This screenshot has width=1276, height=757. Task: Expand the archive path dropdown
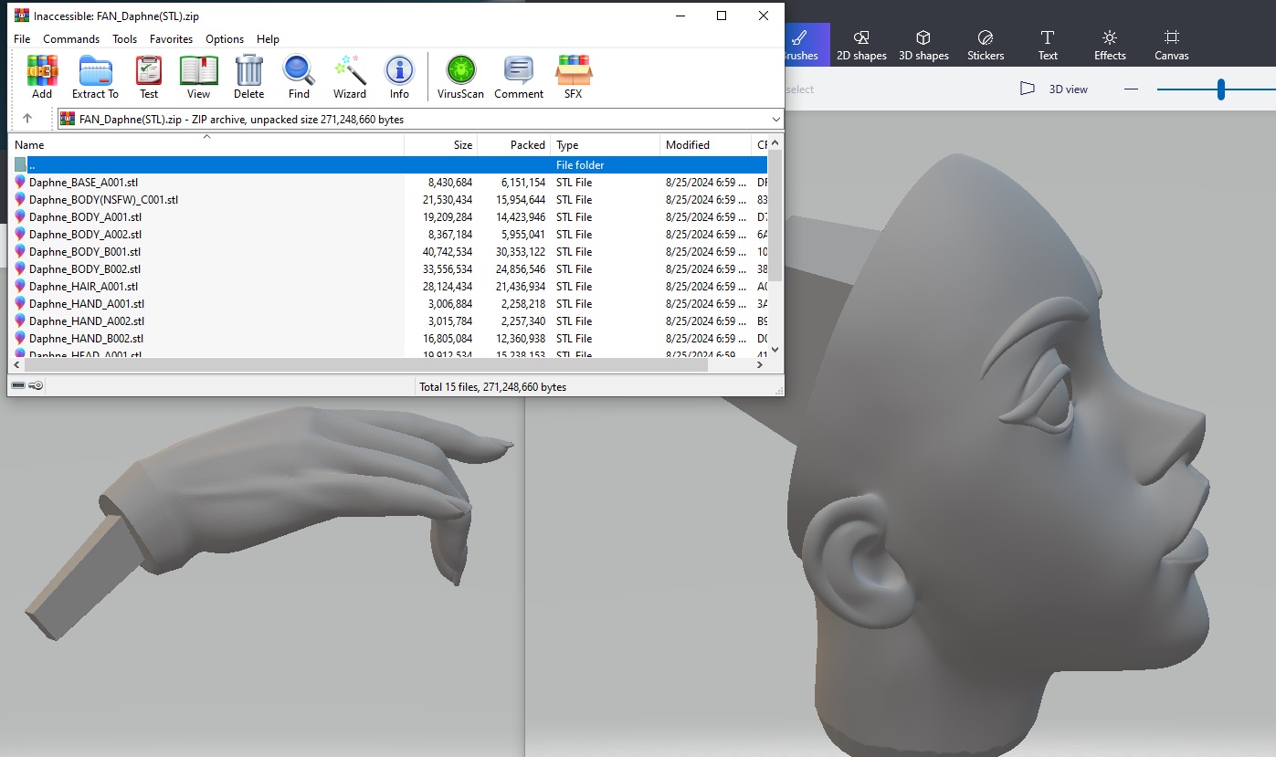point(775,119)
